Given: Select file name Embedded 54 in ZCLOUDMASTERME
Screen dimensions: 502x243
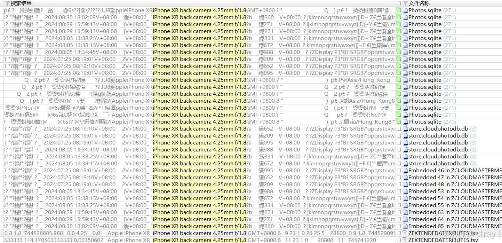Looking at the screenshot, I should coord(455,198).
